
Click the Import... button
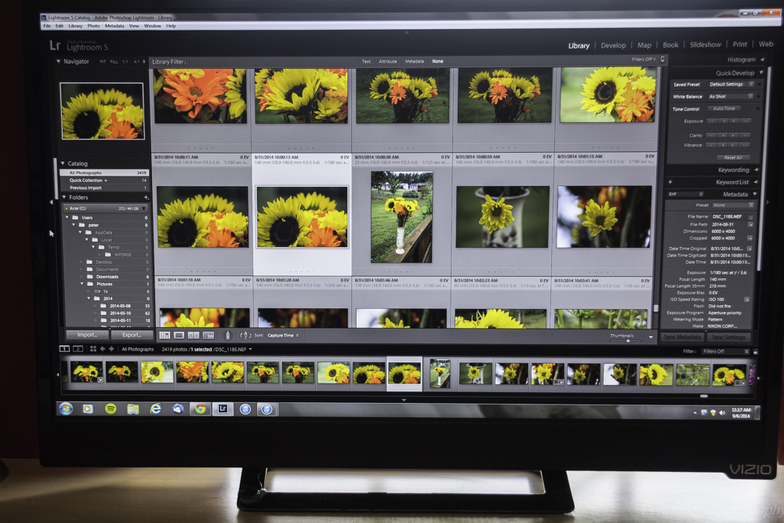87,335
